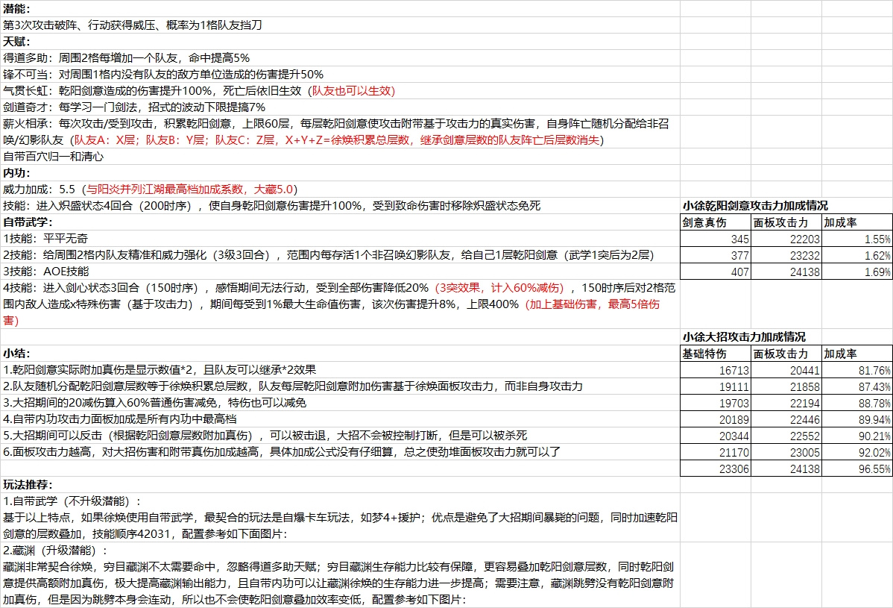Click the 小徐大招攻击力加成情况 table title
This screenshot has width=893, height=608.
point(745,336)
